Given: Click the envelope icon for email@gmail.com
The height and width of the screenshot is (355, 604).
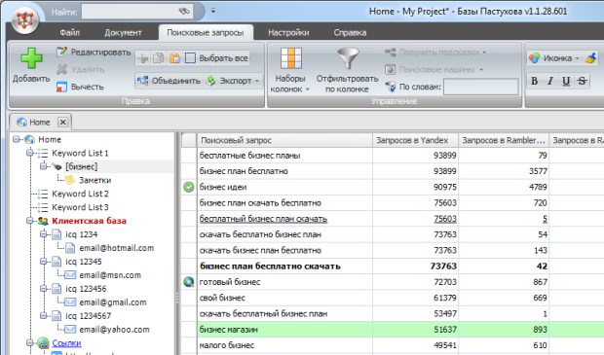Looking at the screenshot, I should click(70, 302).
